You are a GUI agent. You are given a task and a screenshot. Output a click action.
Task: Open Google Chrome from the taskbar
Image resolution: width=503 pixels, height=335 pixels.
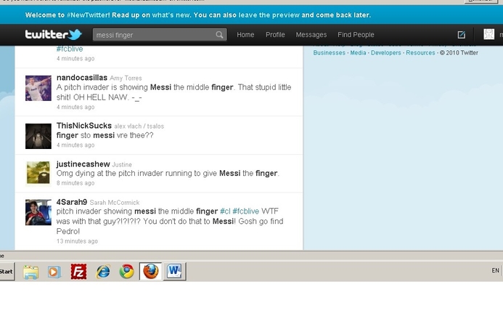point(127,272)
